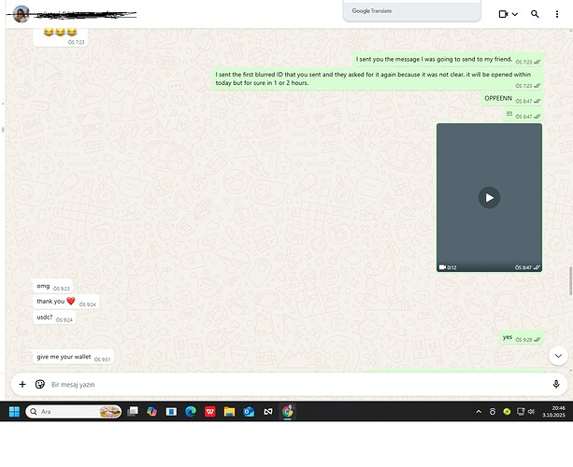Image resolution: width=573 pixels, height=467 pixels.
Task: Show hidden system tray icons
Action: click(x=480, y=411)
